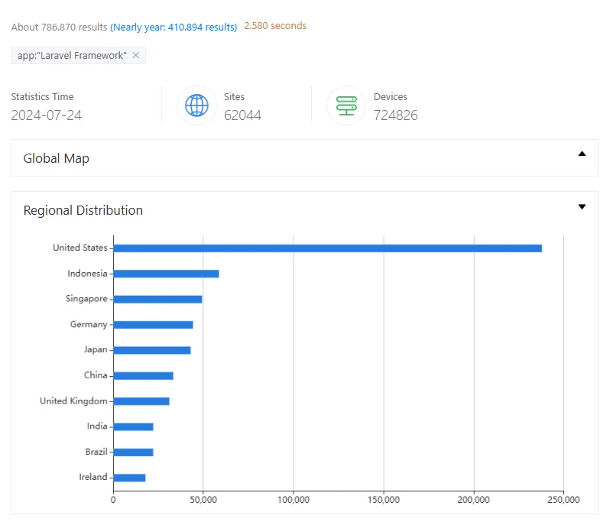Click the Sites count 62044

pyautogui.click(x=242, y=115)
